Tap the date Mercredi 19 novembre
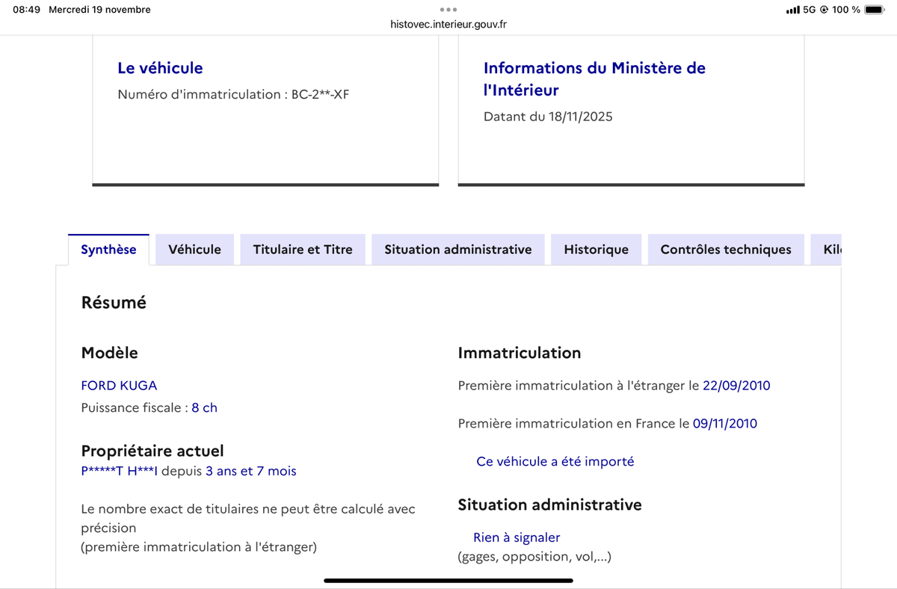 tap(99, 10)
